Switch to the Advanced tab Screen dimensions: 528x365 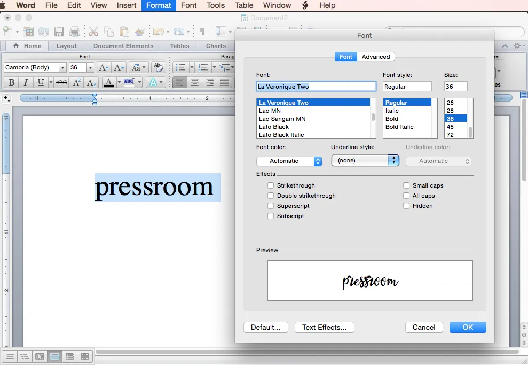(x=376, y=57)
